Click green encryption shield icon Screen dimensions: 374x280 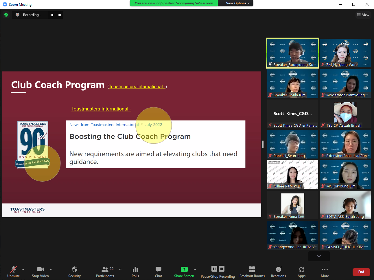6,15
